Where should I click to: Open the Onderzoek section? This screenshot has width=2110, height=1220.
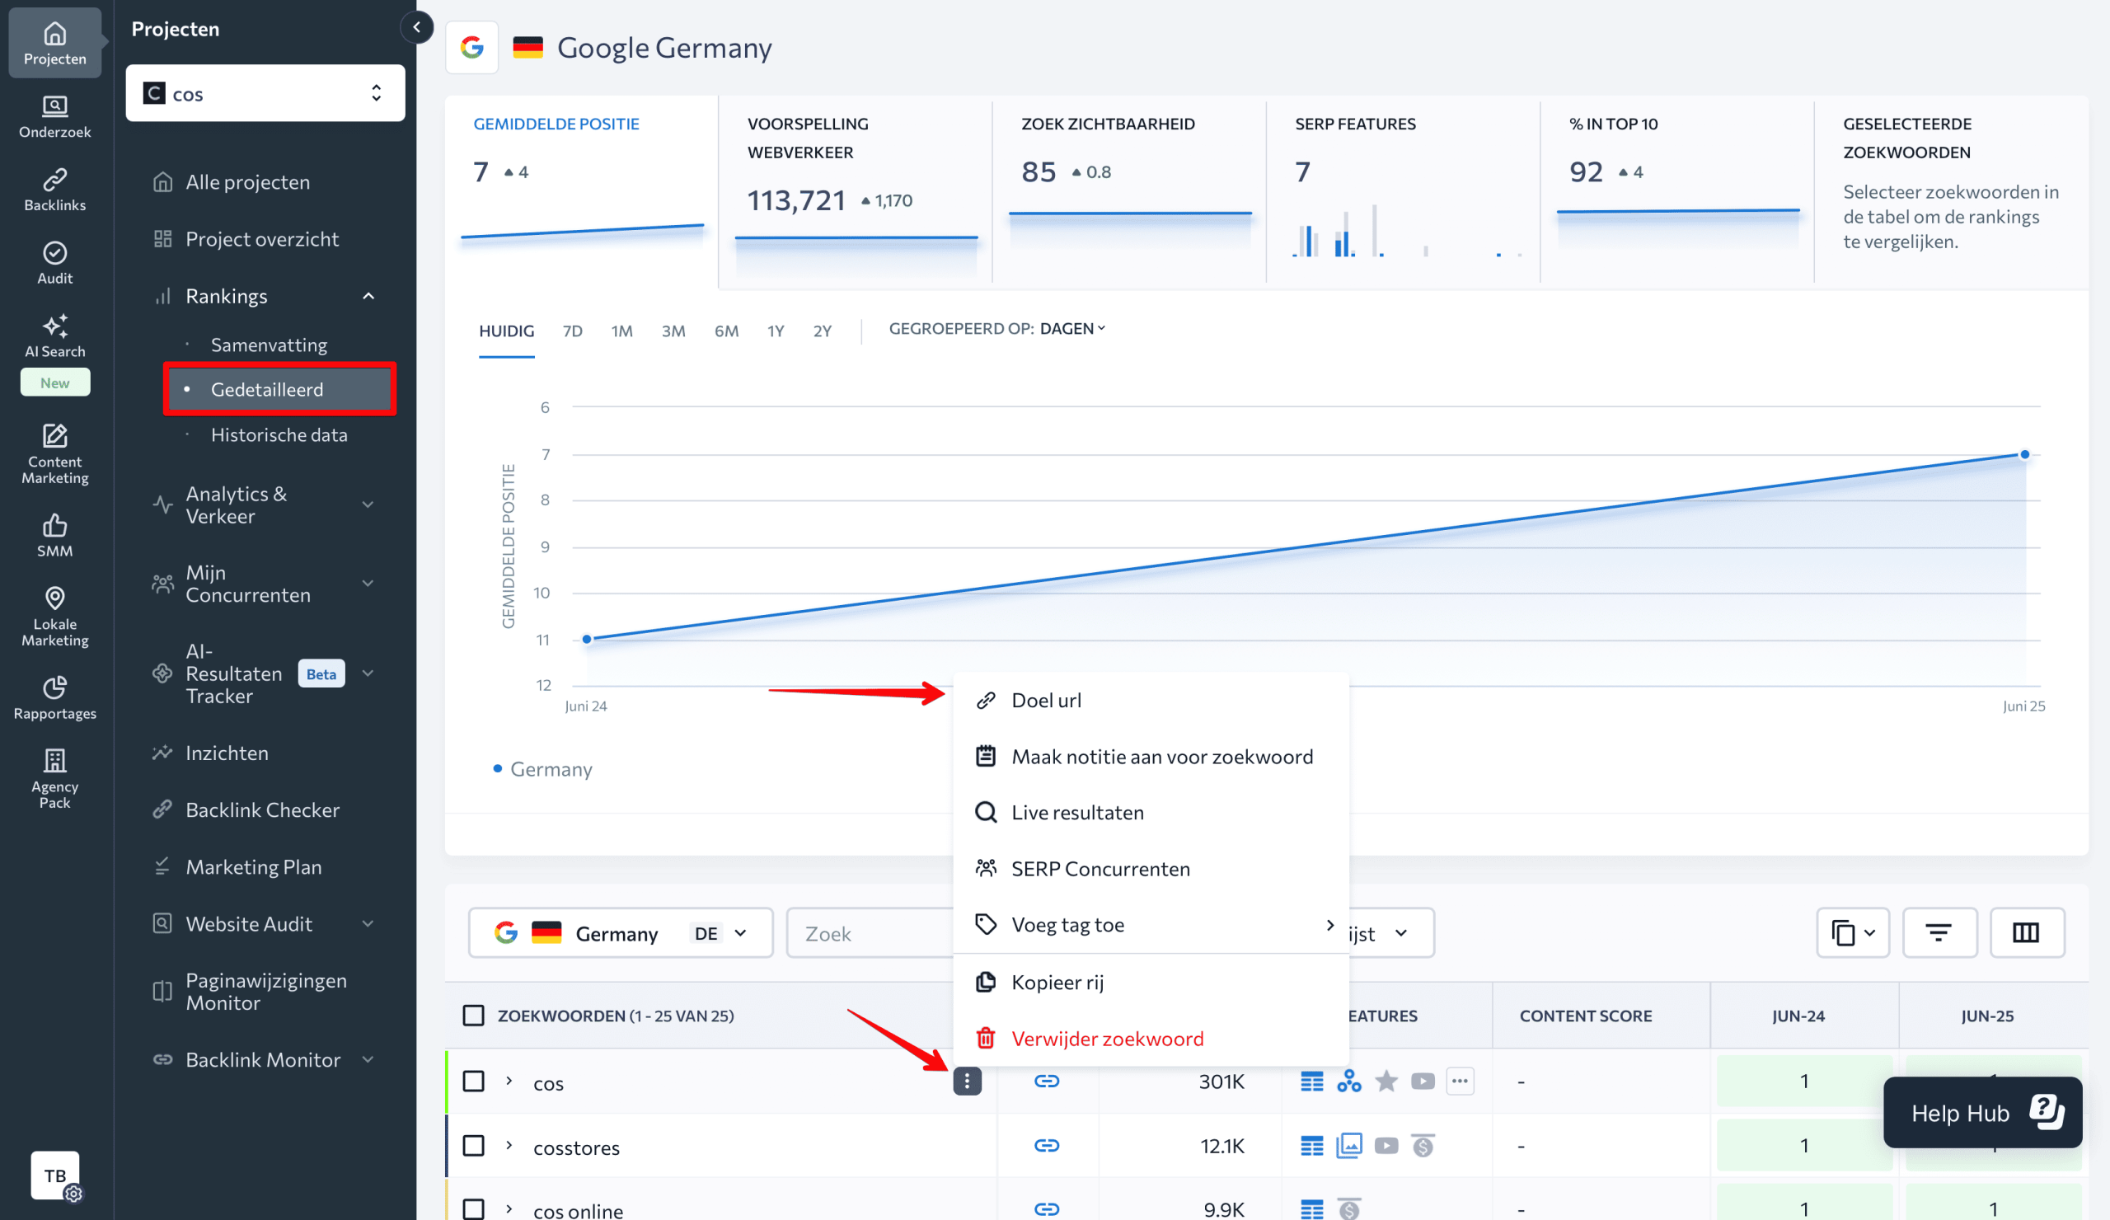point(54,116)
